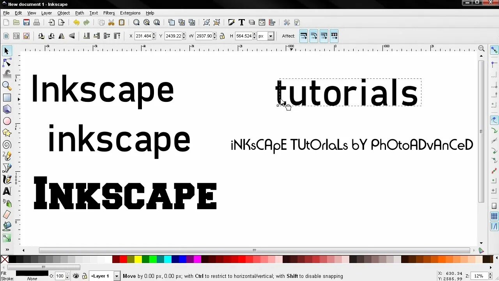Screen dimensions: 499x281
Task: Click the opacity O stepper arrows
Action: click(x=67, y=276)
